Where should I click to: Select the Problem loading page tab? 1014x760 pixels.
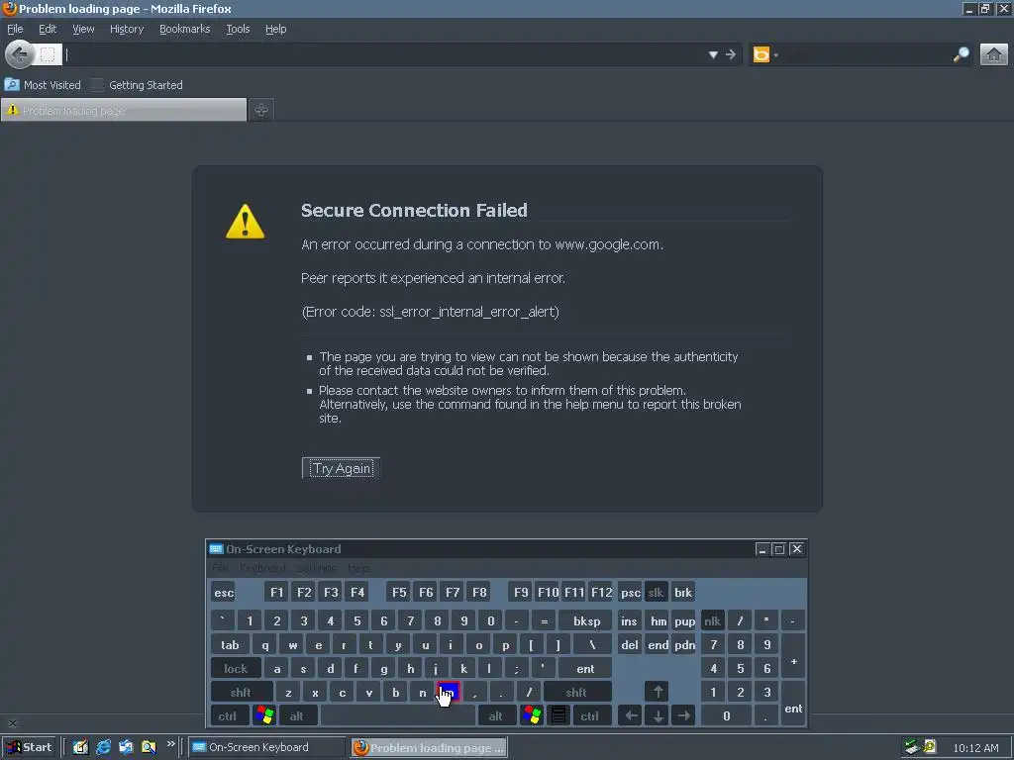pos(124,110)
